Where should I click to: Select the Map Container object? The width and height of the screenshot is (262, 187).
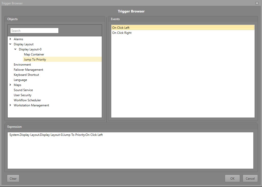point(34,54)
